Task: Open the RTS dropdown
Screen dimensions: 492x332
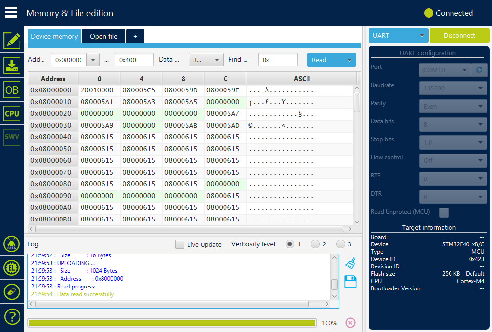Action: point(453,178)
